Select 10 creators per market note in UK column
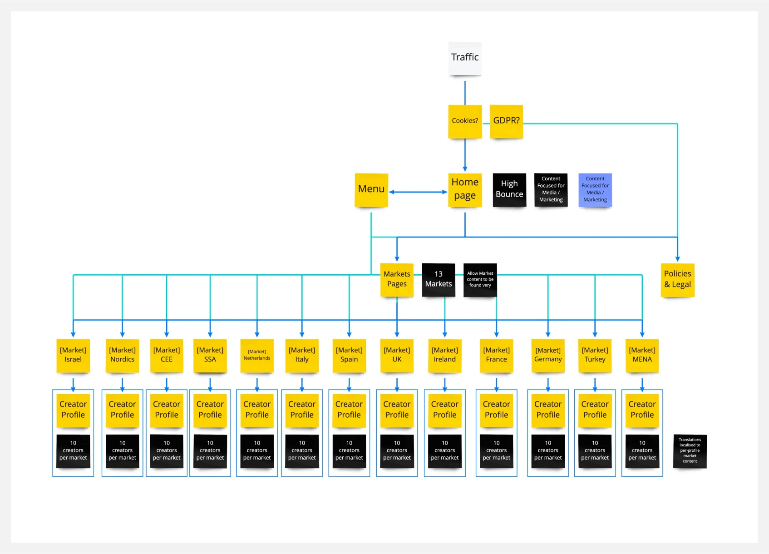This screenshot has width=769, height=554. pos(397,451)
